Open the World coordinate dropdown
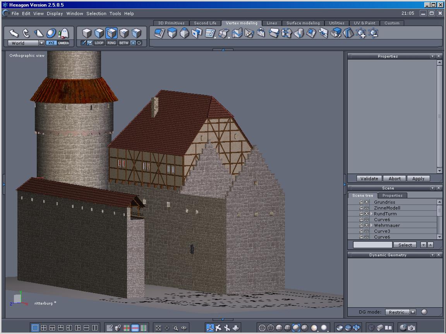This screenshot has width=446, height=334. point(41,43)
